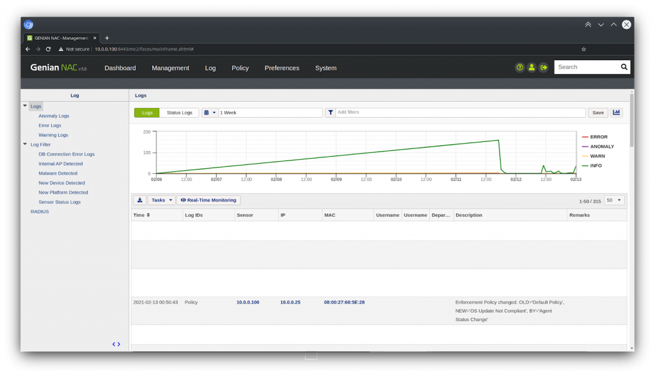Collapse the Log Filter tree node
This screenshot has height=376, width=655.
pyautogui.click(x=25, y=145)
